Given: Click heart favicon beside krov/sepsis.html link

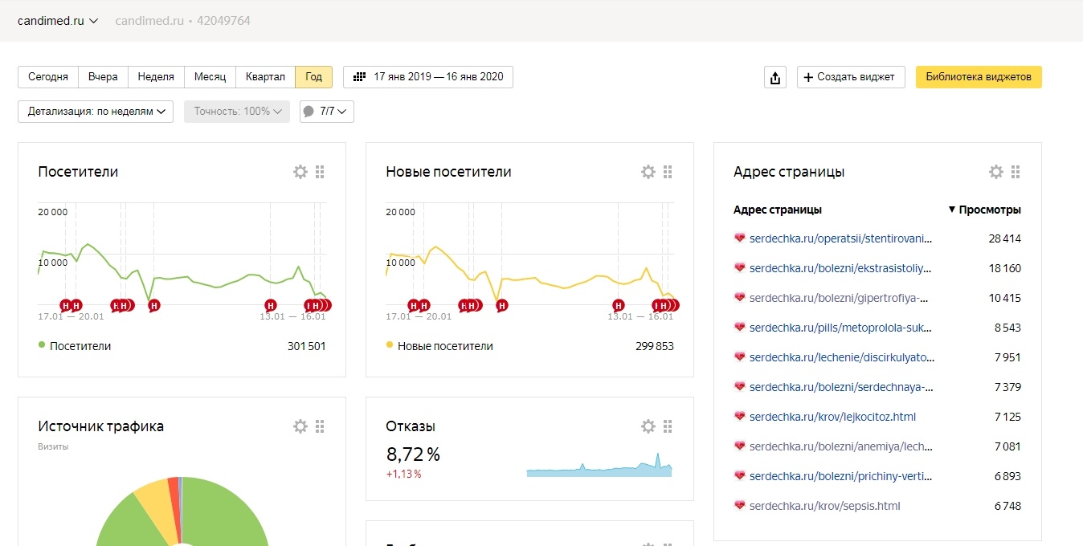Looking at the screenshot, I should pos(740,506).
